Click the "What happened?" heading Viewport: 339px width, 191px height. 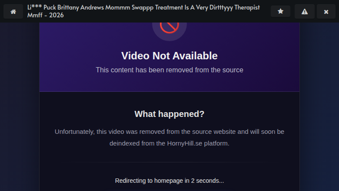[x=169, y=114]
